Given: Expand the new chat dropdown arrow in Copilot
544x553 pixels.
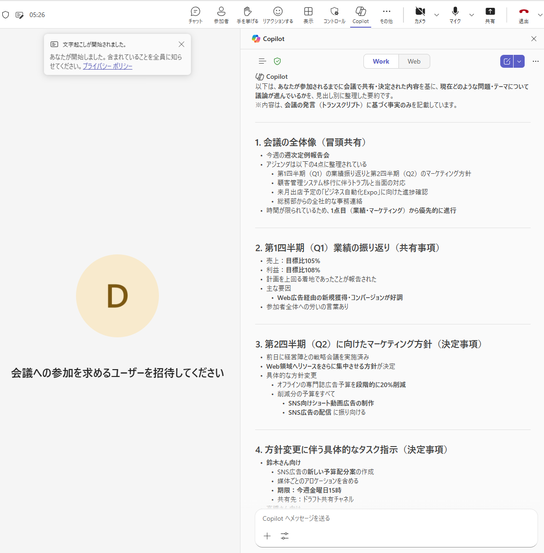Looking at the screenshot, I should tap(519, 61).
